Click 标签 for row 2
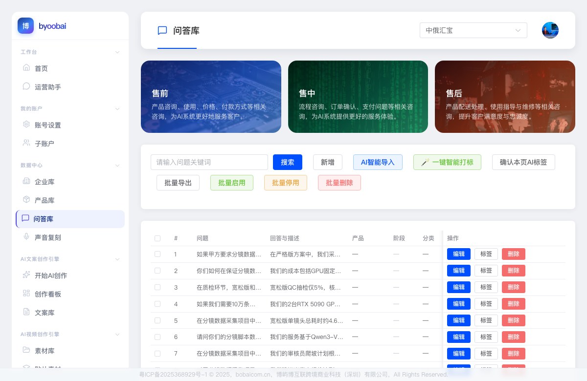587x381 pixels. (x=486, y=271)
